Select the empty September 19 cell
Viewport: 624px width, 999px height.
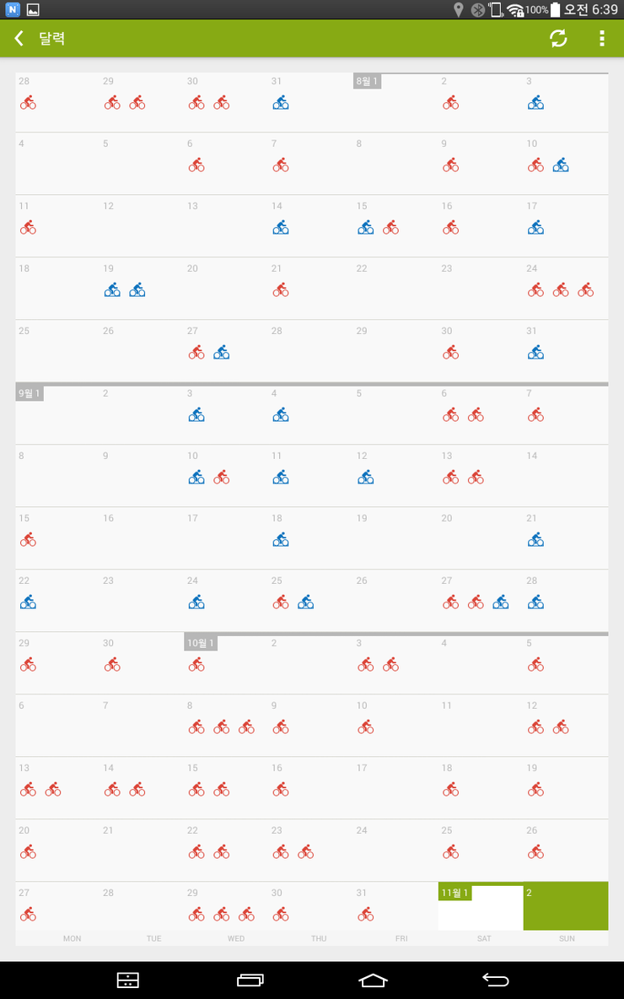[395, 537]
